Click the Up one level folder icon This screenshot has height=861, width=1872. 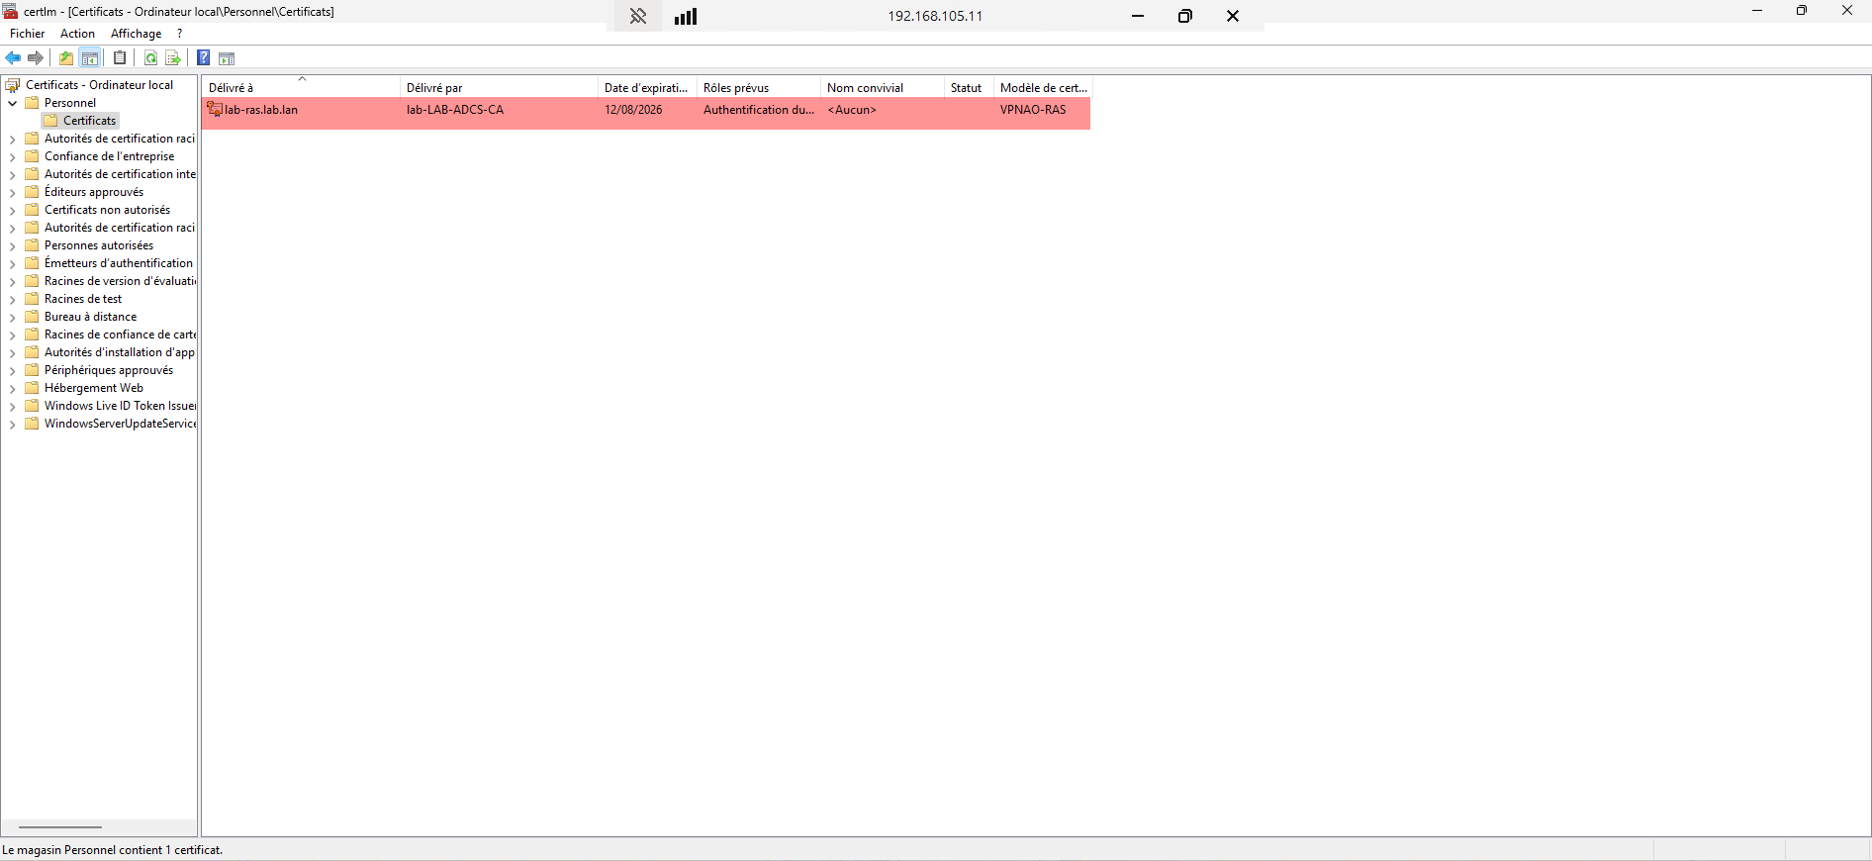coord(66,58)
